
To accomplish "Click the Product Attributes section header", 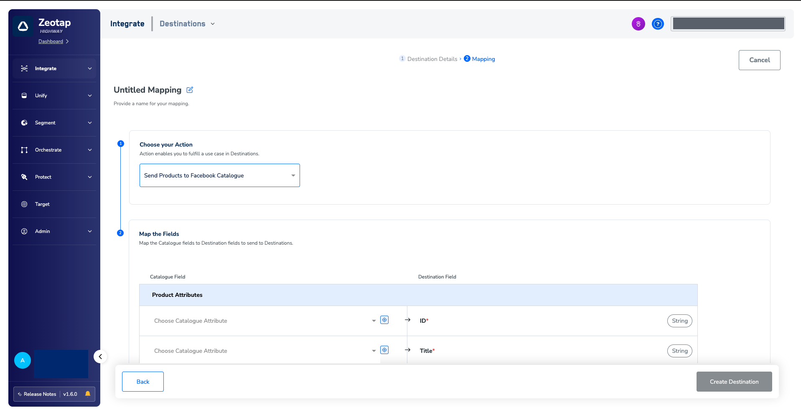I will (418, 295).
